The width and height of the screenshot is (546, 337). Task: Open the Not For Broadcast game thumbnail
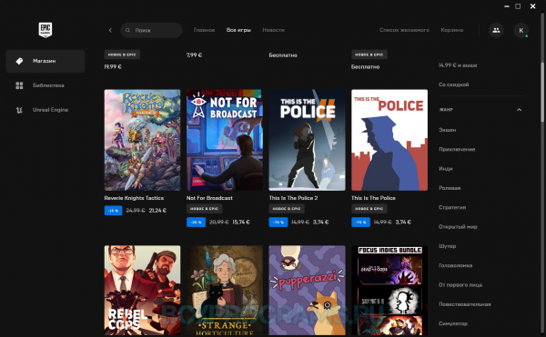click(225, 140)
